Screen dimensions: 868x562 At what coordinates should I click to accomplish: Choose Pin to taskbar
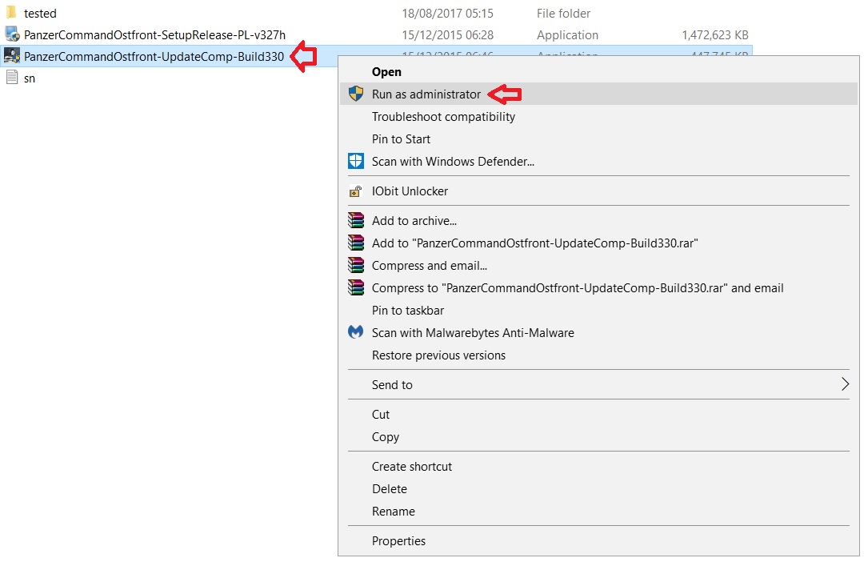click(407, 311)
